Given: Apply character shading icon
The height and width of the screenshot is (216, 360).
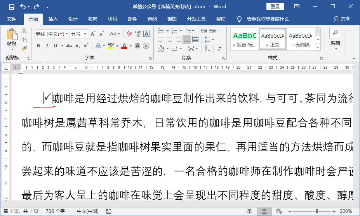Looking at the screenshot, I should coord(137,46).
